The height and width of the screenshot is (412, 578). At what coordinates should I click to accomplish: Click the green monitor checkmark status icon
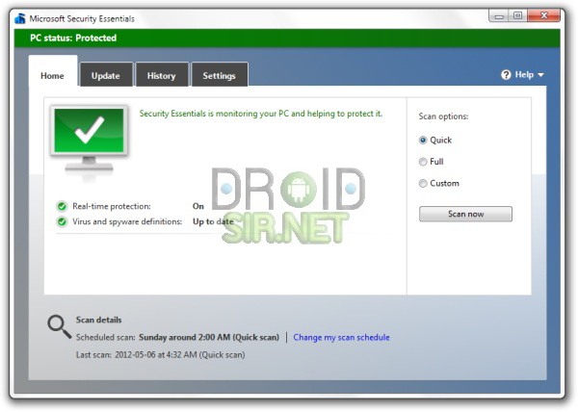coord(89,142)
